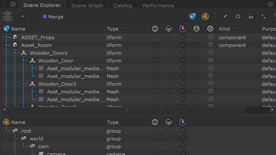
Task: Click the clapperboard icon in the toolbar
Action: click(251, 16)
